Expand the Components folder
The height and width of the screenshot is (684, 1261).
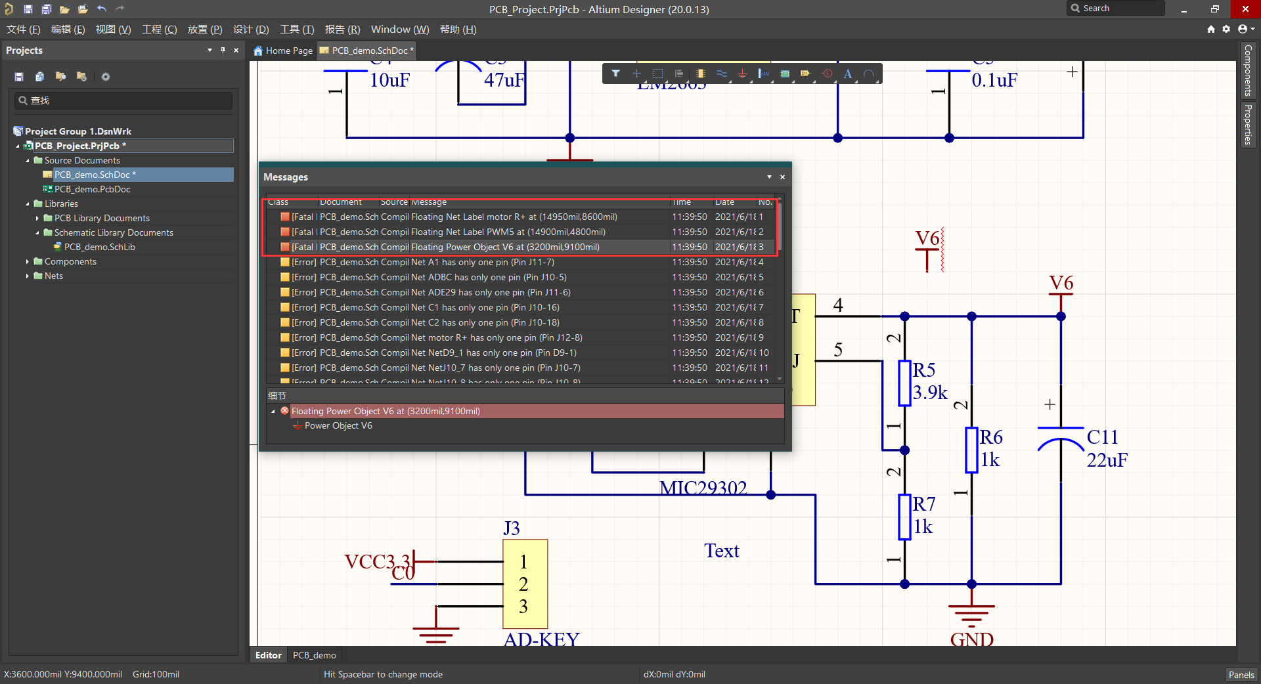27,261
